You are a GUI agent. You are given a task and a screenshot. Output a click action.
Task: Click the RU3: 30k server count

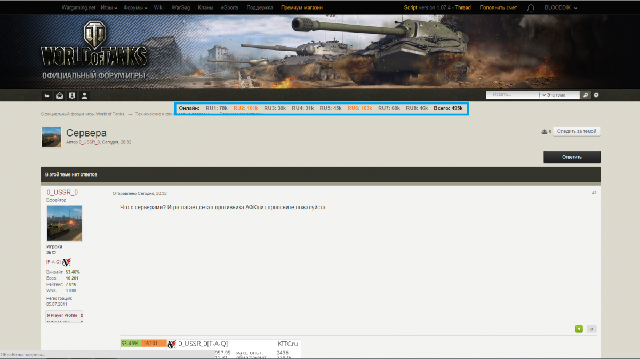275,108
